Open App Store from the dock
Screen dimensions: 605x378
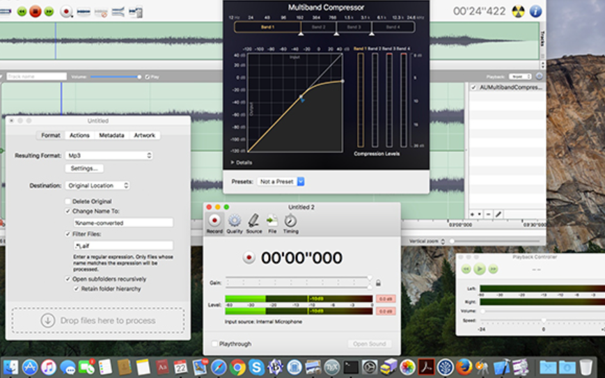pyautogui.click(x=30, y=367)
